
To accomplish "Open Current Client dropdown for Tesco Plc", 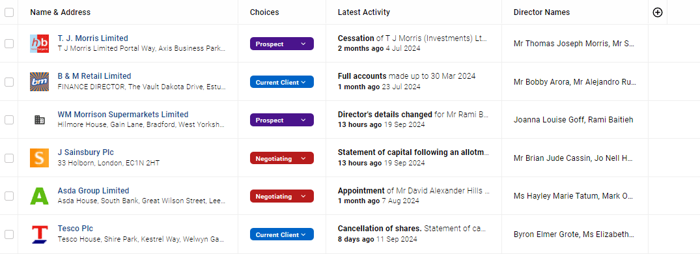I will [282, 235].
